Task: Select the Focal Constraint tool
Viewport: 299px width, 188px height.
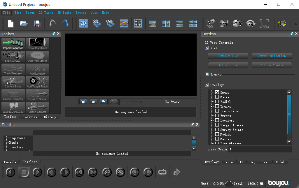Action: coord(38,44)
